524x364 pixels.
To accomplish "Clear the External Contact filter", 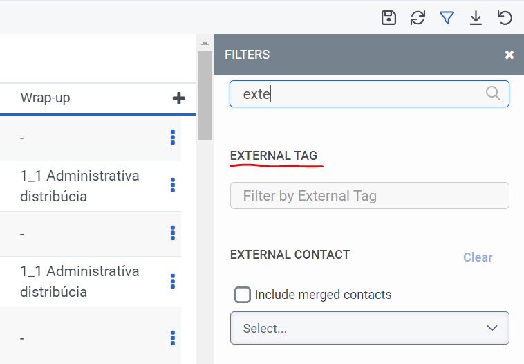I will pos(478,257).
